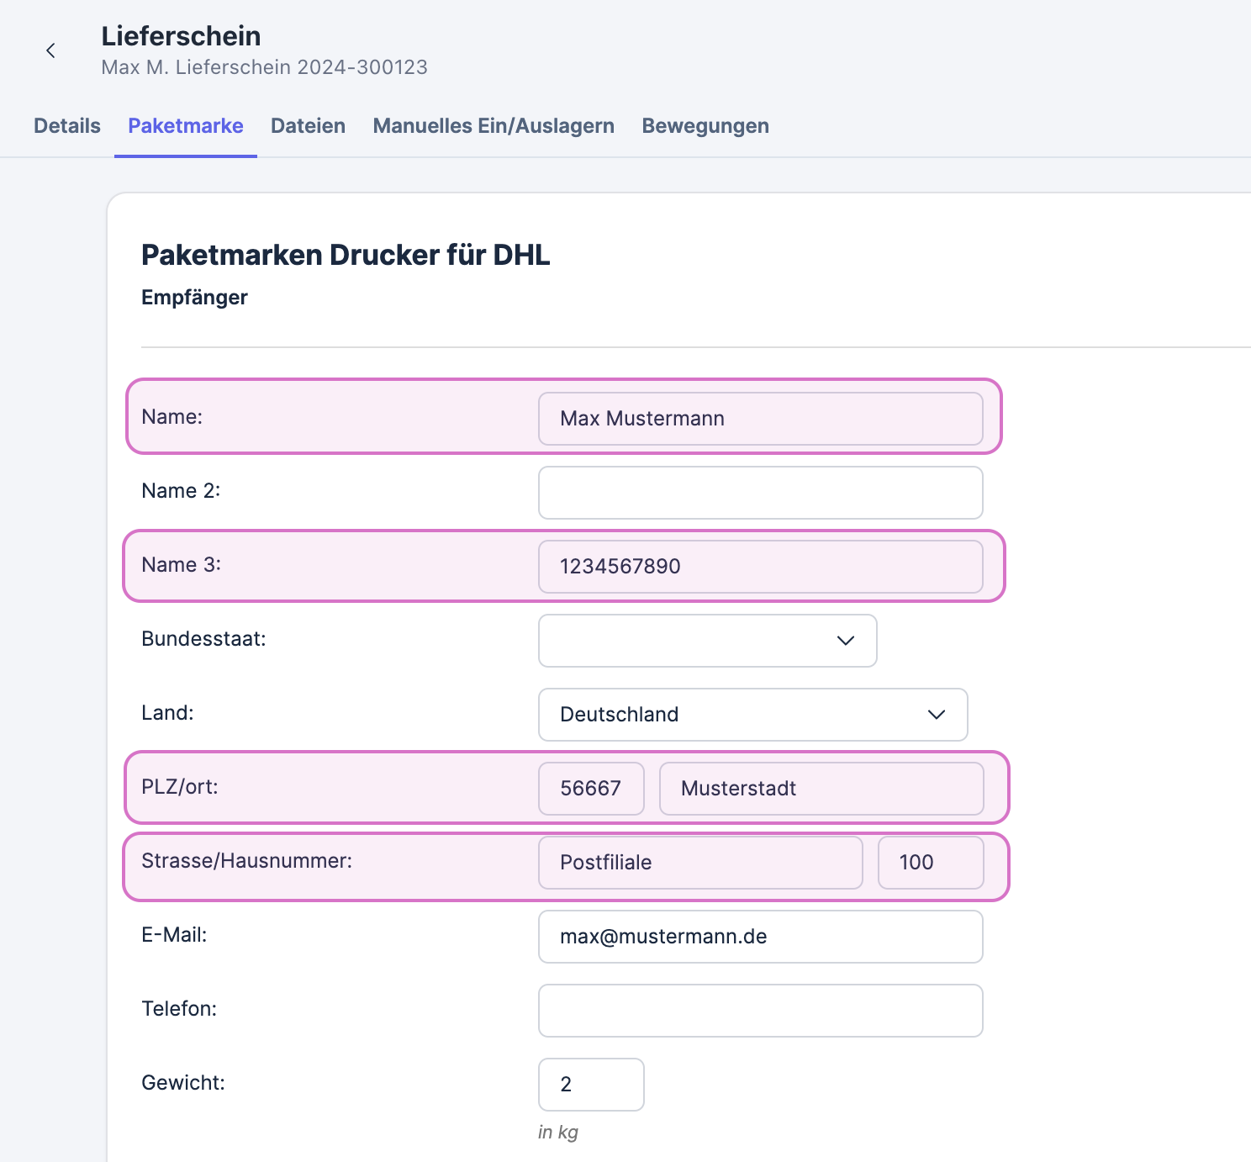This screenshot has height=1162, width=1251.
Task: Click the chevron in Land selector
Action: click(937, 715)
